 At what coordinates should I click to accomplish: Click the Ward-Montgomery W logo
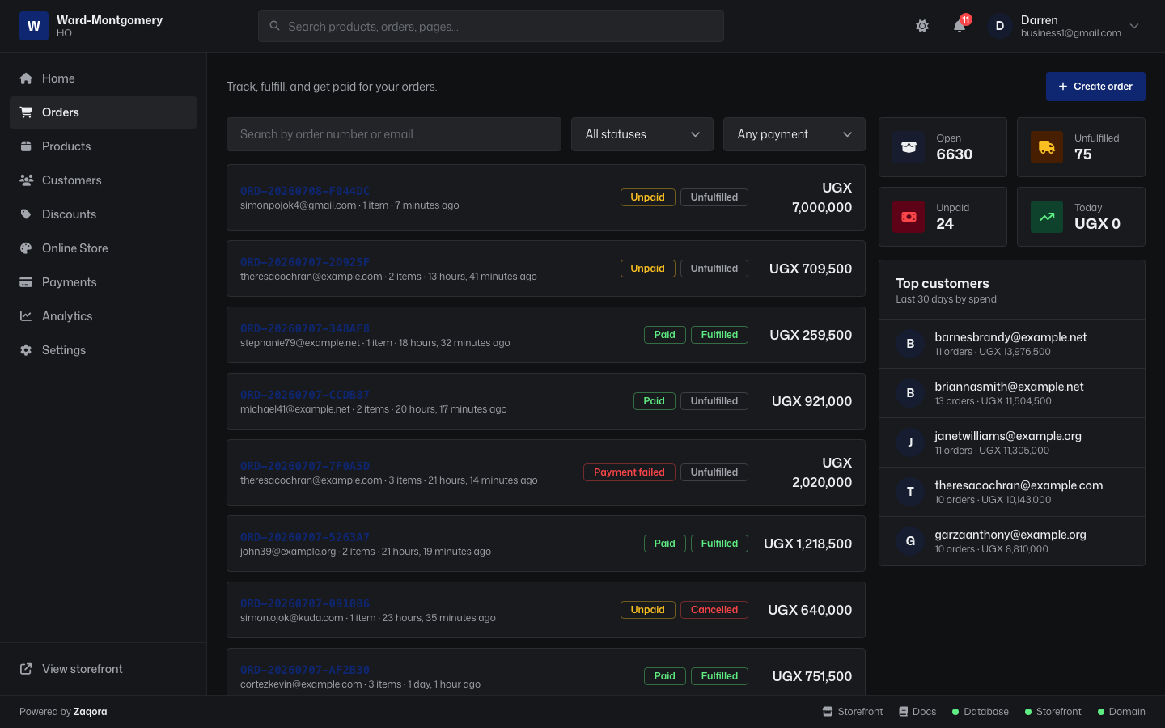pos(34,26)
